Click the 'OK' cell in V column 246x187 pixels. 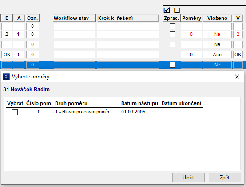tap(238, 55)
